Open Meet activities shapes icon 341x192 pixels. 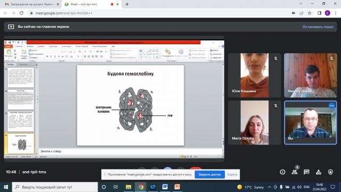319,172
